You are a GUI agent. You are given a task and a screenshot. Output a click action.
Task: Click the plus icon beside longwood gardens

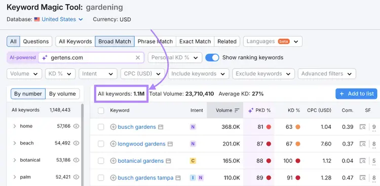(x=113, y=144)
